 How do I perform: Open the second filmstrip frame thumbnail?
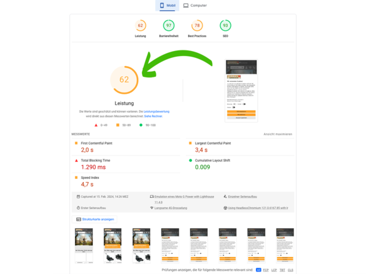point(112,246)
